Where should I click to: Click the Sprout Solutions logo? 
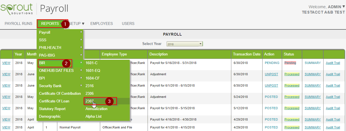pyautogui.click(x=17, y=8)
